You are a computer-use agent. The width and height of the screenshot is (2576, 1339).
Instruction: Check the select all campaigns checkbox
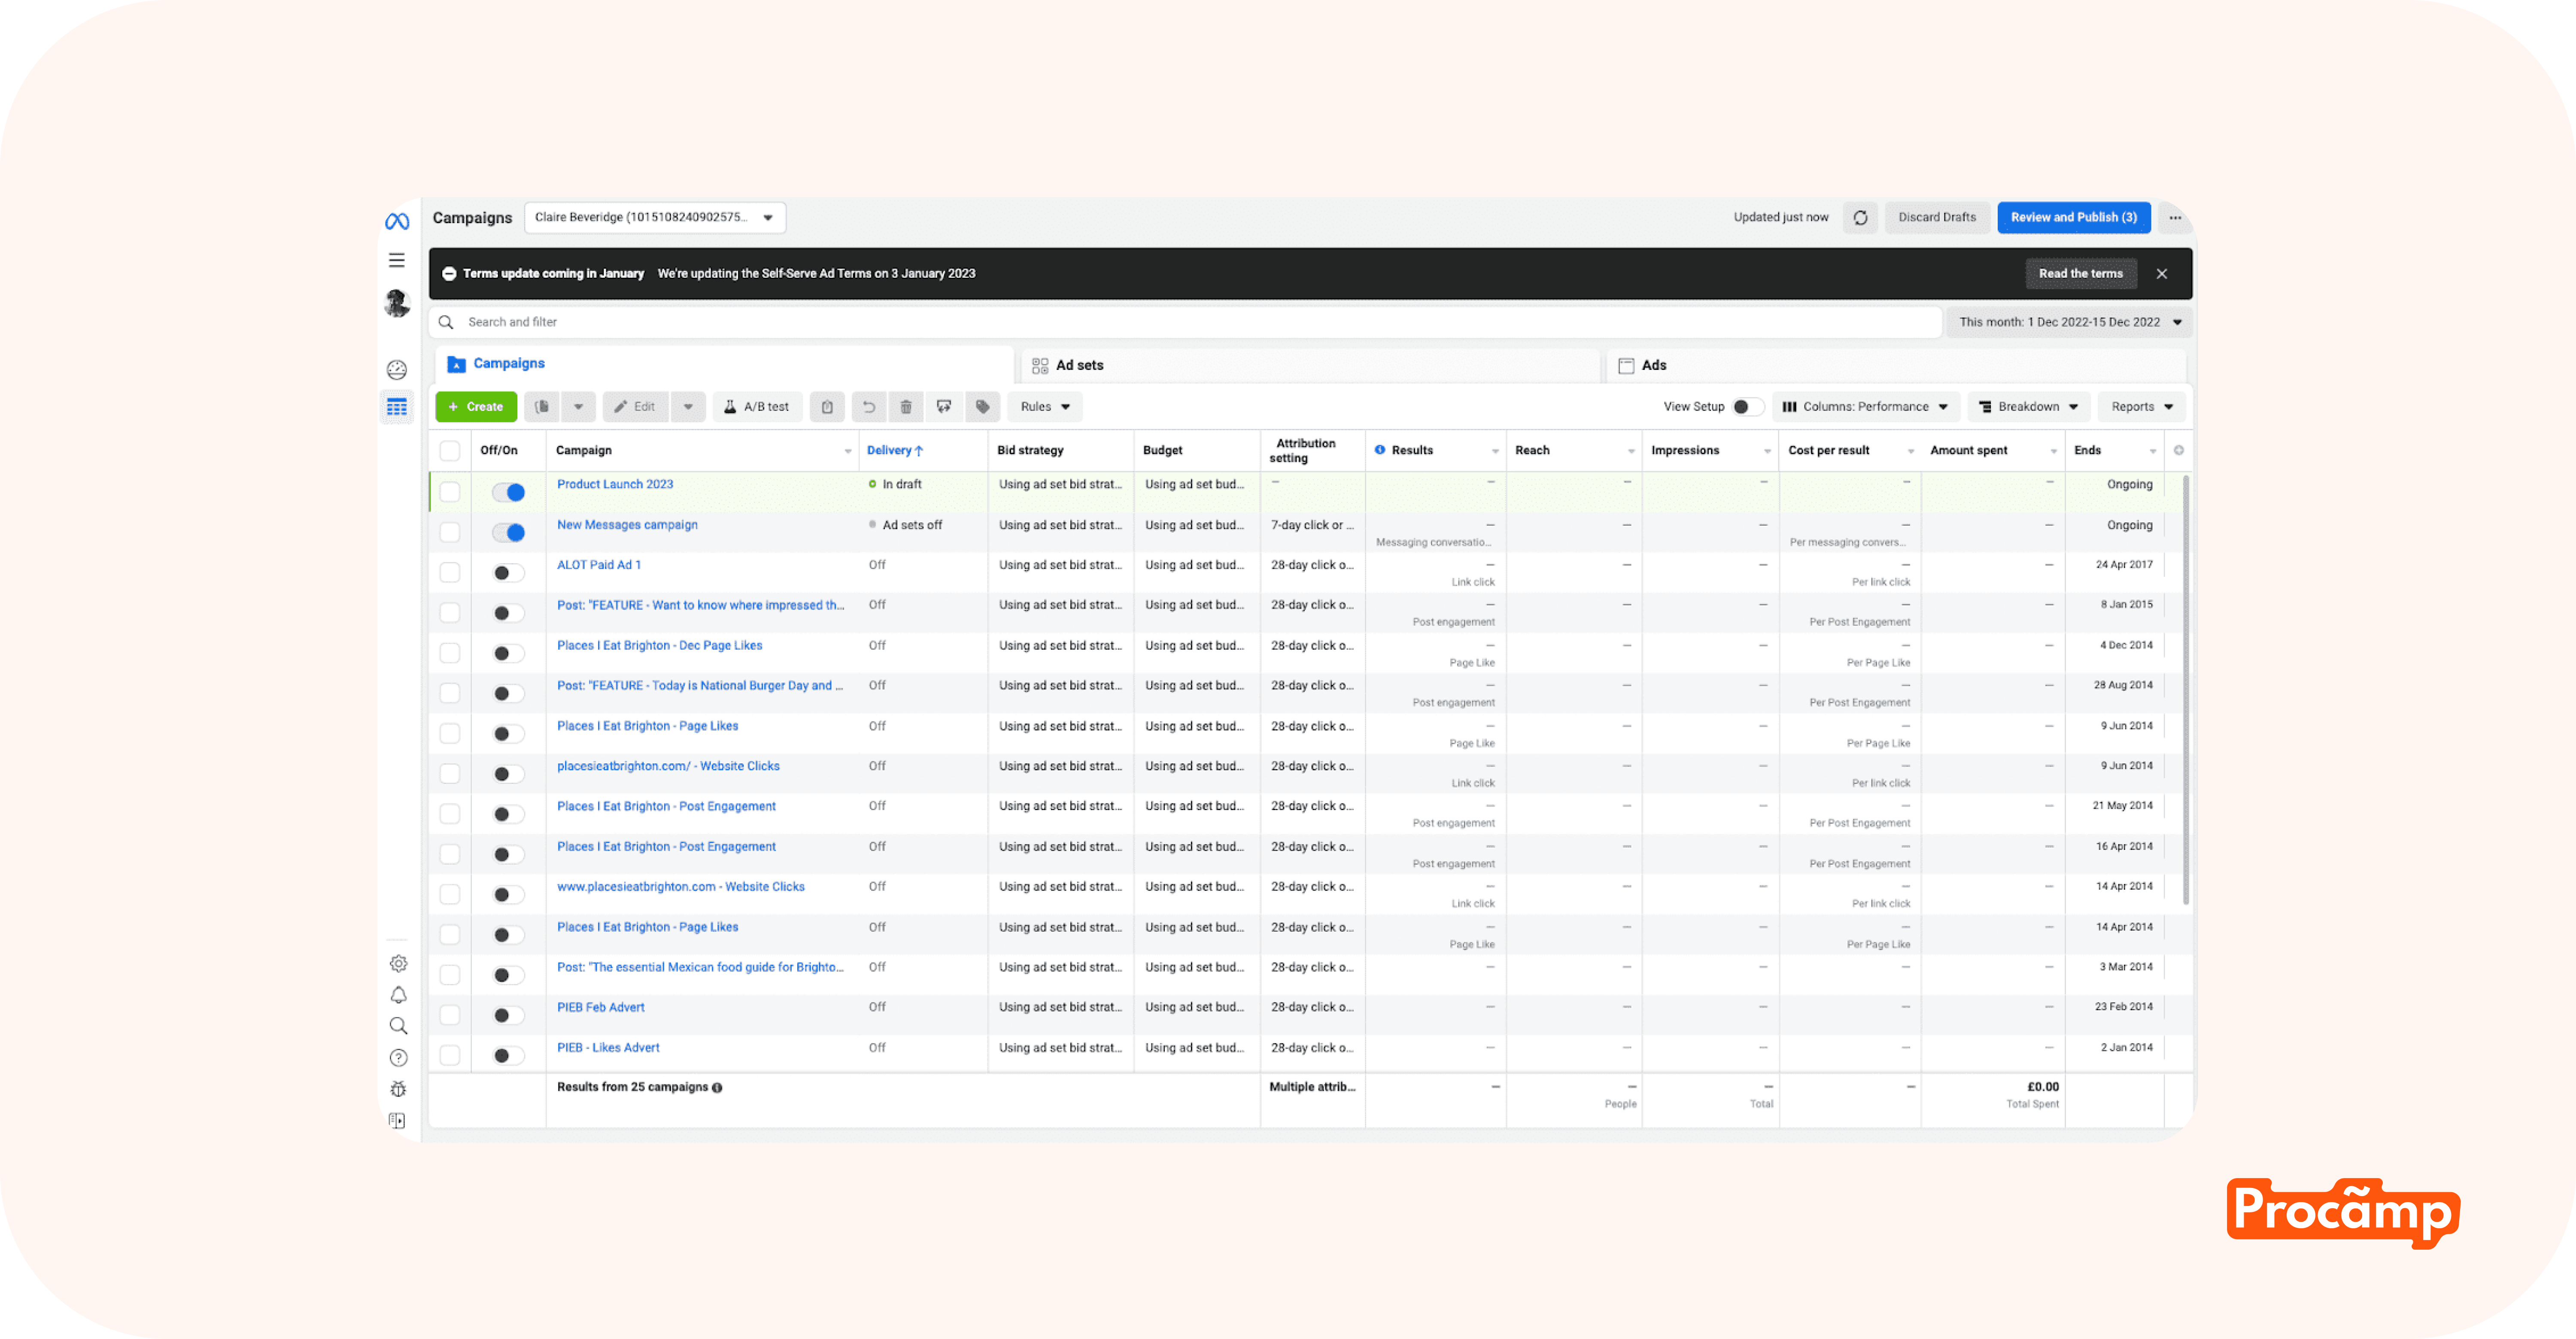point(450,451)
